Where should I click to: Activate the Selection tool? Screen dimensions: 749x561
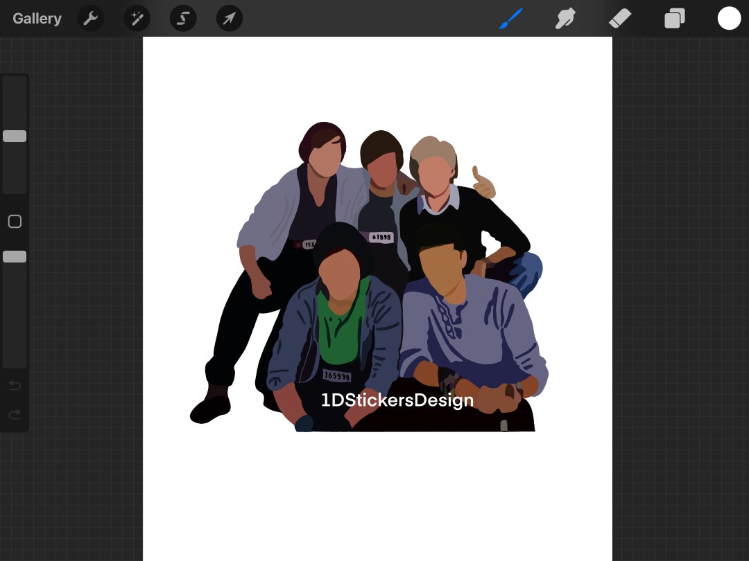click(183, 18)
